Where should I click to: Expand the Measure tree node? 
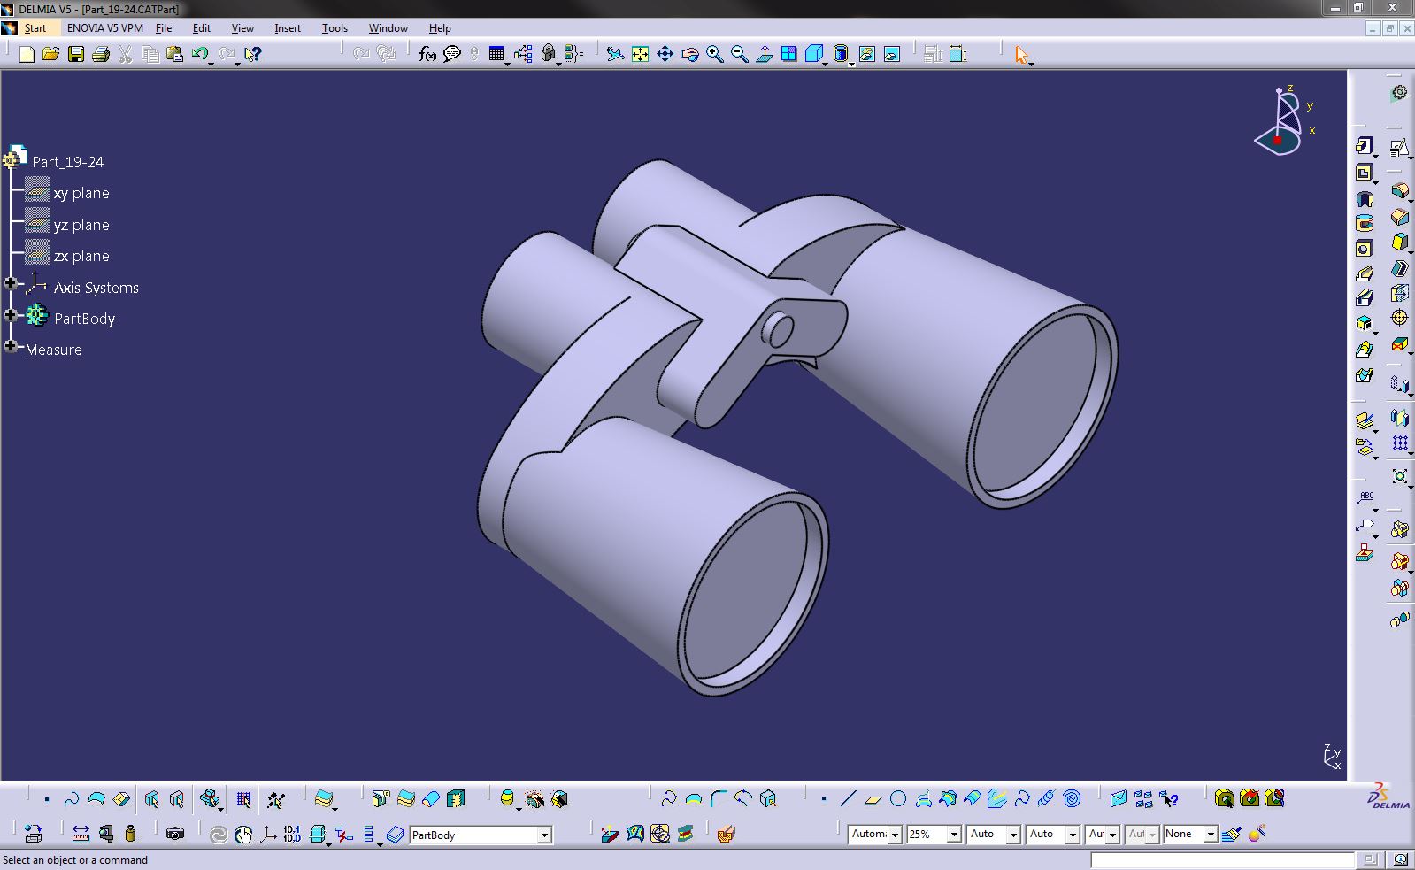tap(11, 346)
